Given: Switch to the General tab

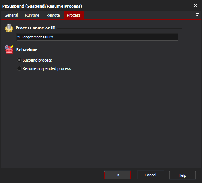Looking at the screenshot, I should point(11,15).
